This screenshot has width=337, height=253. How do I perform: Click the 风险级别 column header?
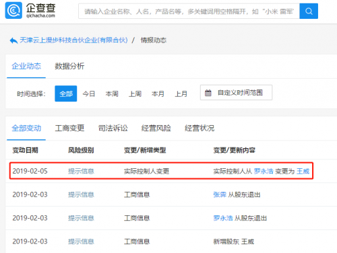[x=81, y=150]
